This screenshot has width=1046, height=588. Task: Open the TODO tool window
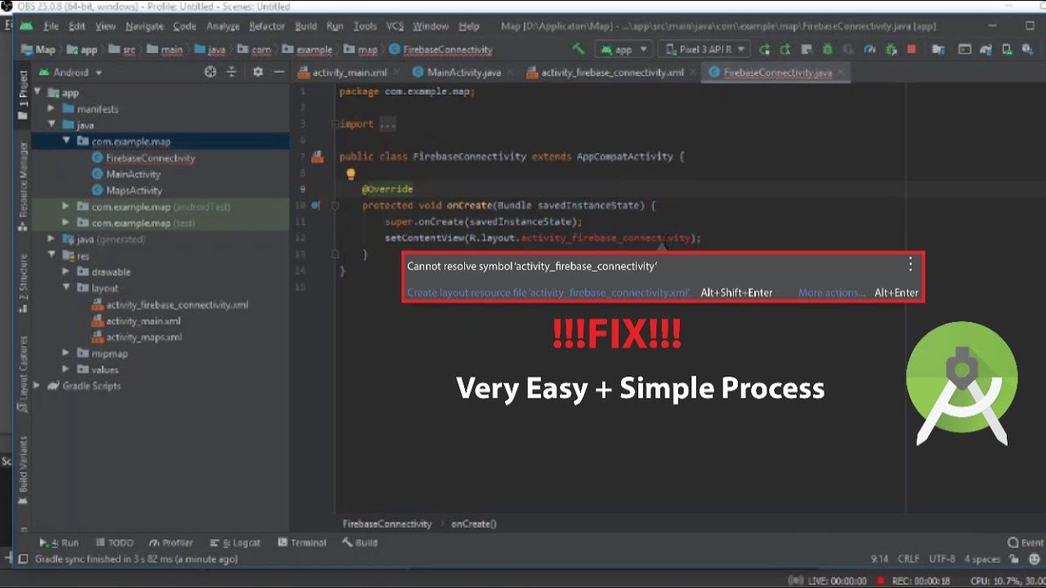114,542
